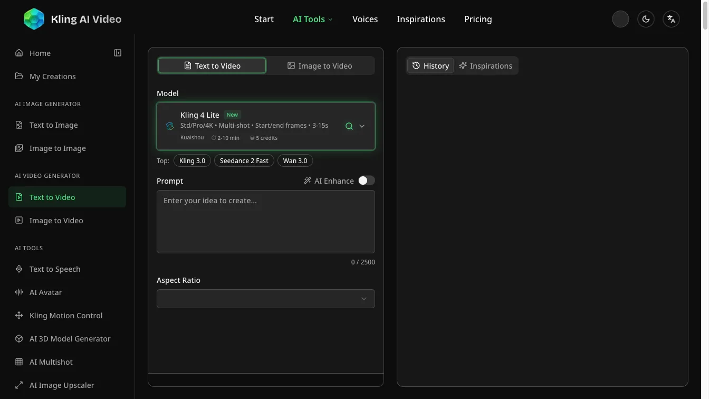Expand the Kling 4 Lite model dropdown
This screenshot has height=399, width=709.
coord(362,126)
